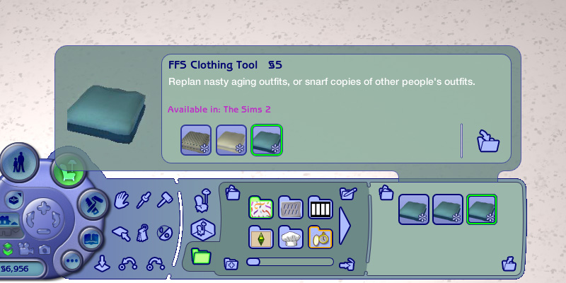
Task: Toggle the green collections folder view
Action: [x=201, y=256]
